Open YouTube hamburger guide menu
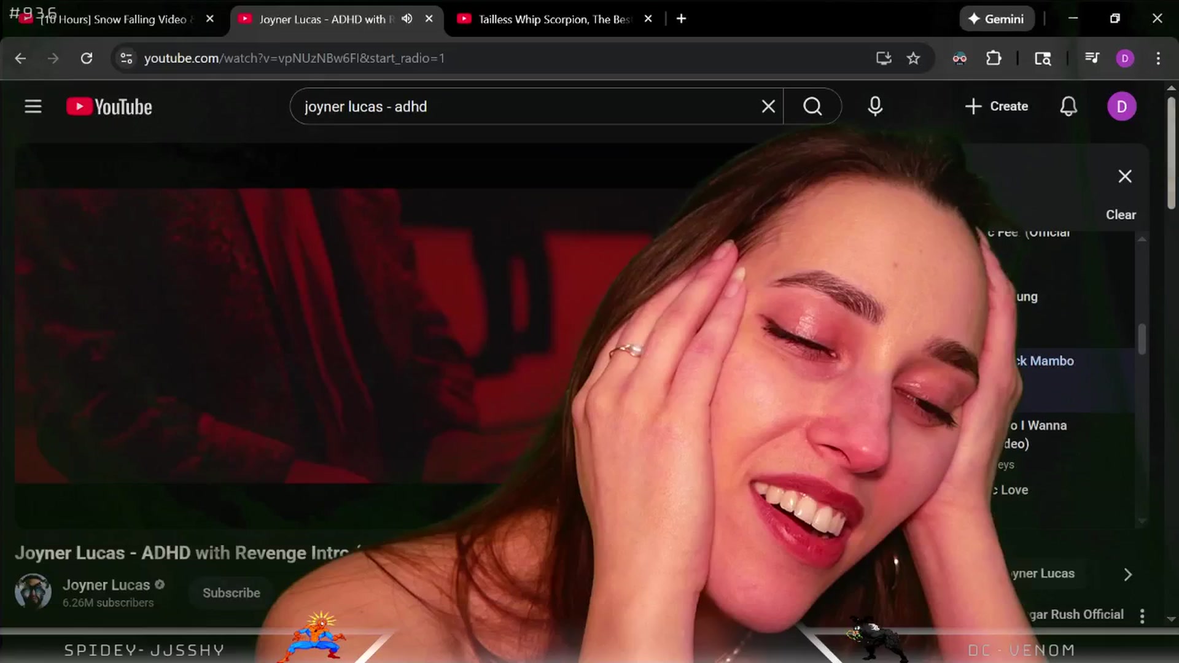Image resolution: width=1179 pixels, height=663 pixels. click(33, 107)
